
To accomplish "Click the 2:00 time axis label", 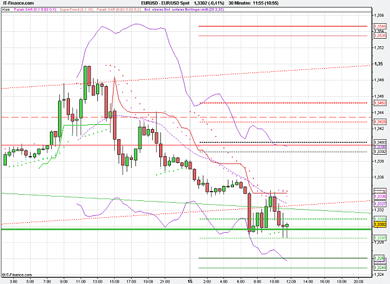I will tap(207, 282).
